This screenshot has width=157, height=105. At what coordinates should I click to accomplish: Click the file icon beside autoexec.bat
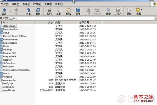point(1,80)
